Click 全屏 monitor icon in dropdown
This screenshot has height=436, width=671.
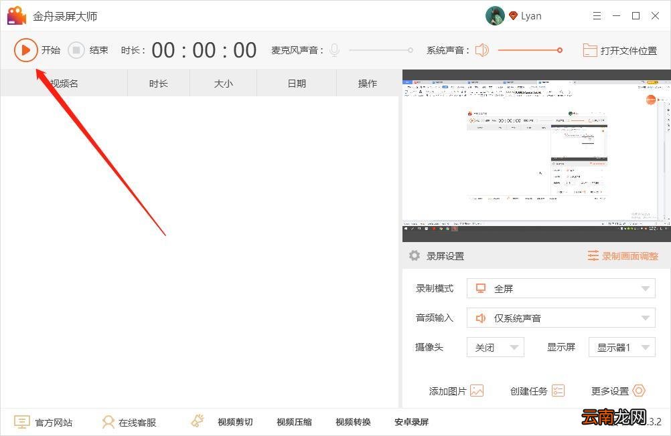[x=481, y=288]
